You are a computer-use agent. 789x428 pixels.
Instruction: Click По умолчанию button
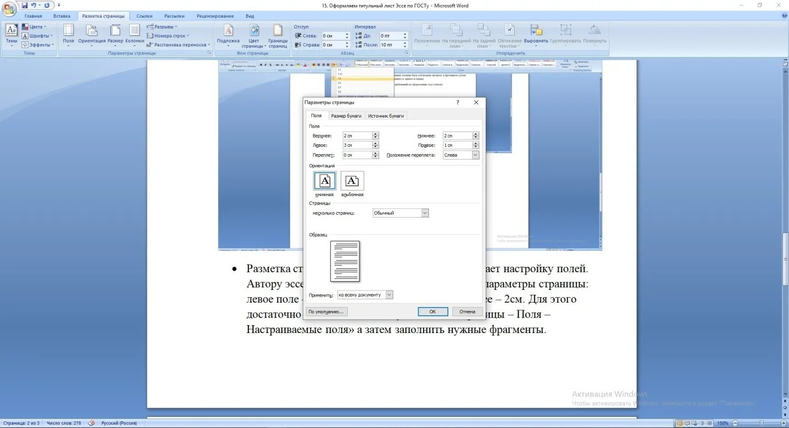tap(326, 311)
